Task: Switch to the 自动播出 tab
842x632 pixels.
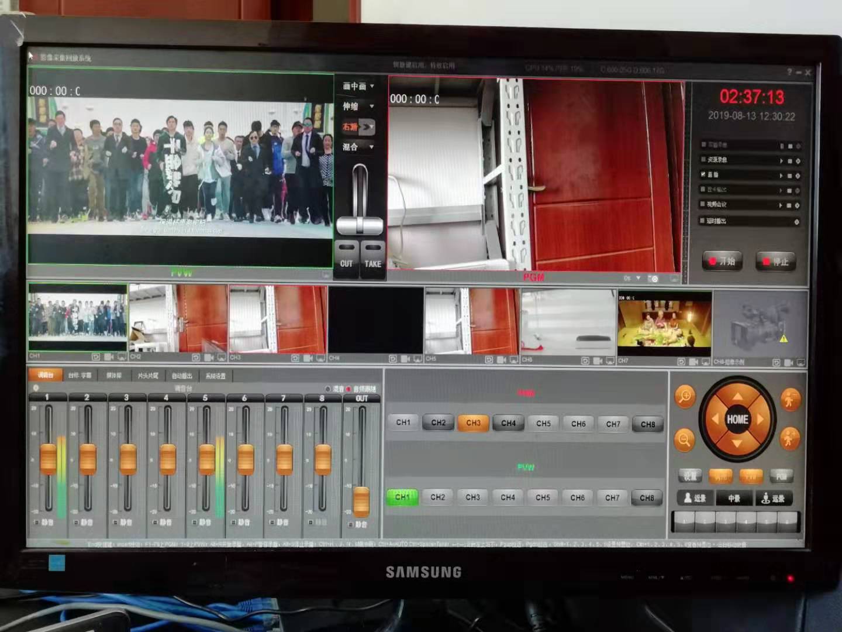Action: click(x=182, y=376)
